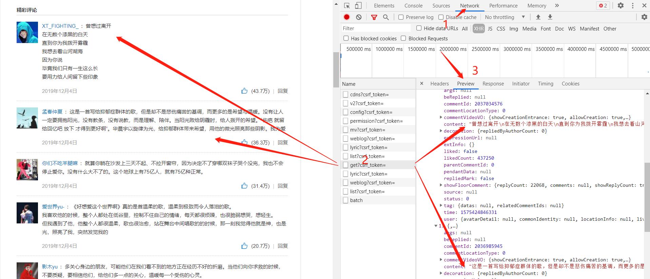Click the red error count badge
650x279 pixels.
click(603, 5)
